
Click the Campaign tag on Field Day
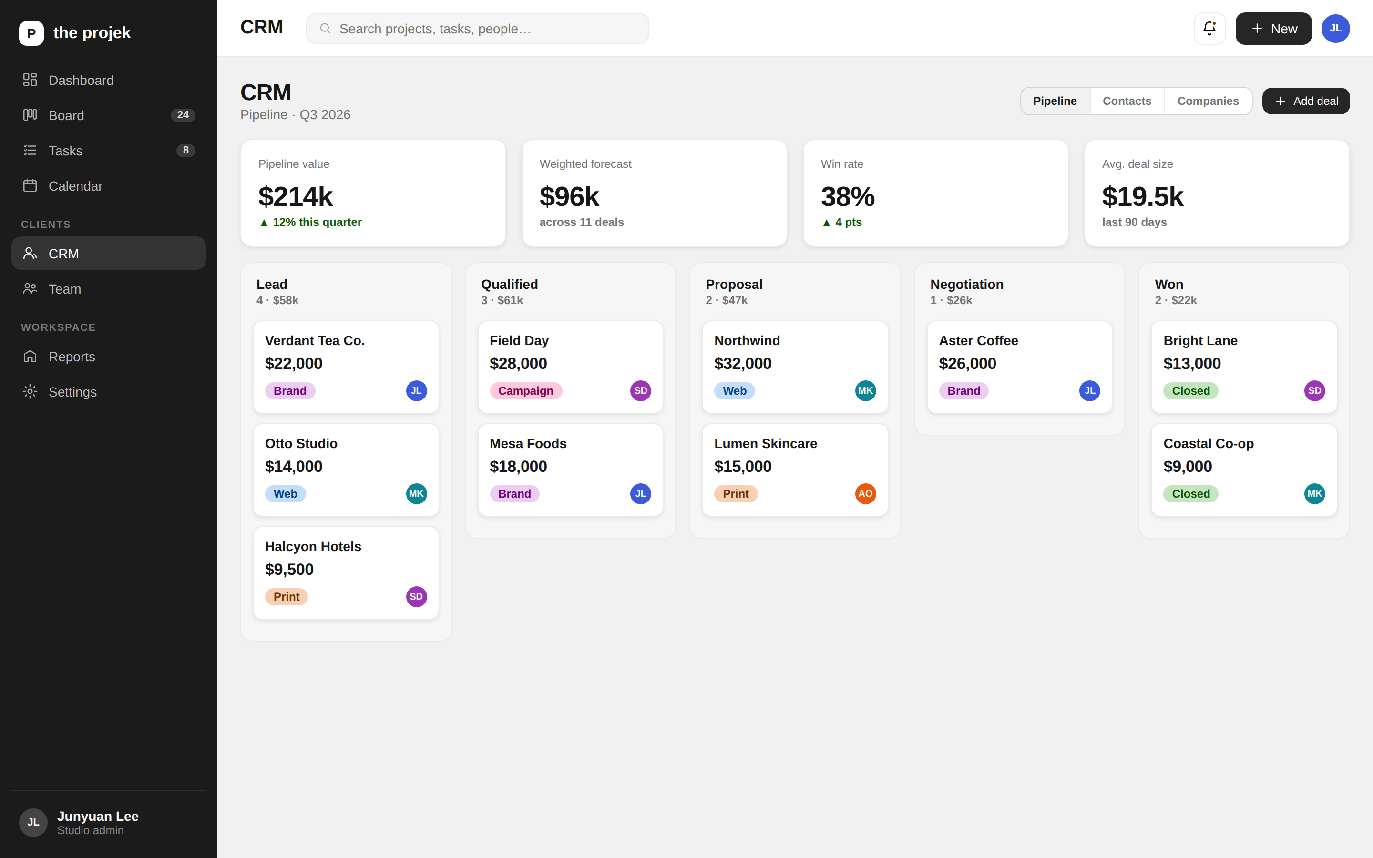click(526, 390)
